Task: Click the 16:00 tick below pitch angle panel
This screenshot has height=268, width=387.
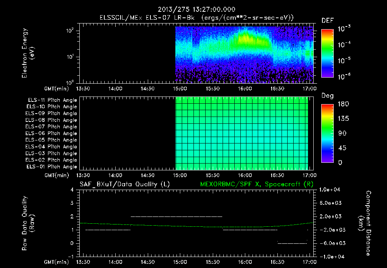Action: pos(245,175)
